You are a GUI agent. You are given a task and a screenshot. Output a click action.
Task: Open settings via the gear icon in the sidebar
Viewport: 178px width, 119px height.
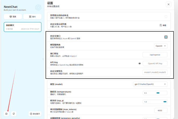tap(6, 114)
